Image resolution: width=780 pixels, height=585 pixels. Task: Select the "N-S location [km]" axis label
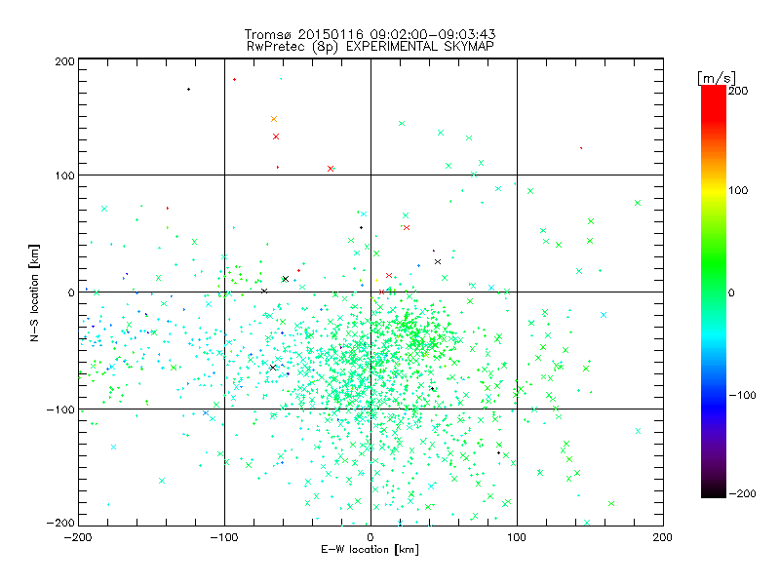coord(34,292)
